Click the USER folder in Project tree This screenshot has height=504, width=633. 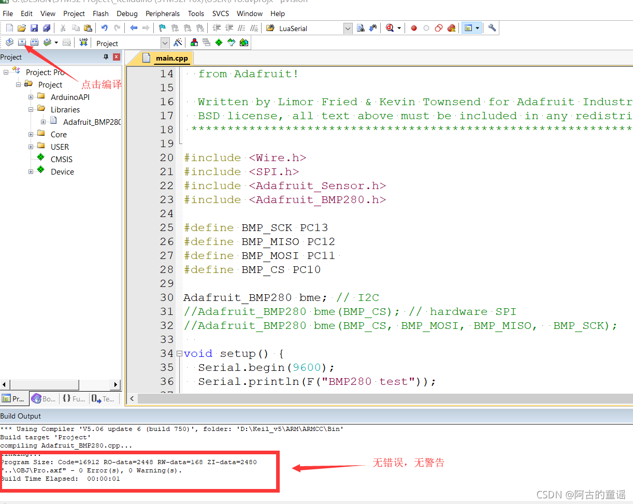pos(60,147)
